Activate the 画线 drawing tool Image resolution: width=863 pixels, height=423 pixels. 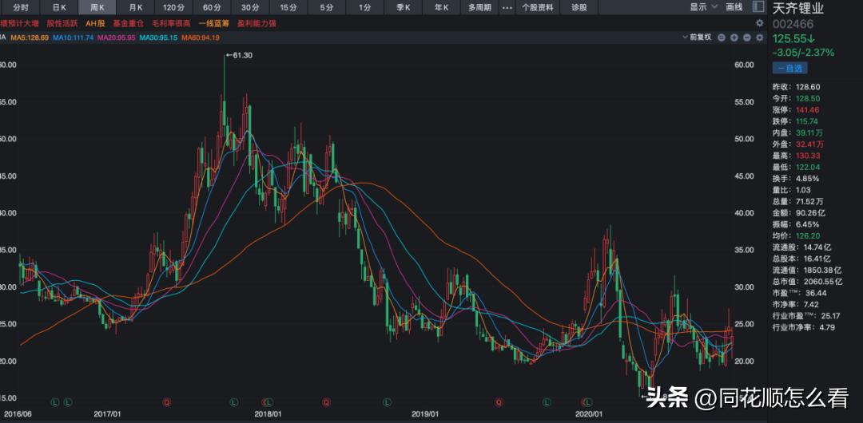pyautogui.click(x=734, y=7)
